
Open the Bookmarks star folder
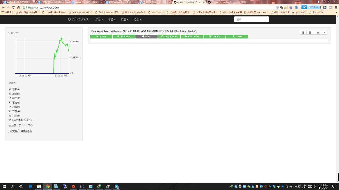click(299, 12)
